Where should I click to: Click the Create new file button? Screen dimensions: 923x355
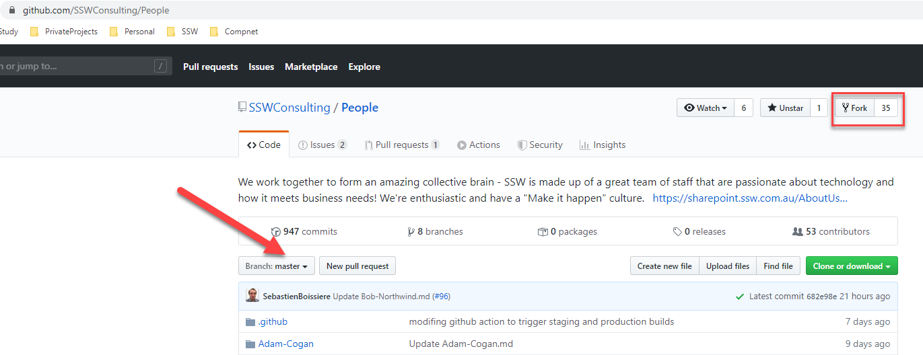664,266
